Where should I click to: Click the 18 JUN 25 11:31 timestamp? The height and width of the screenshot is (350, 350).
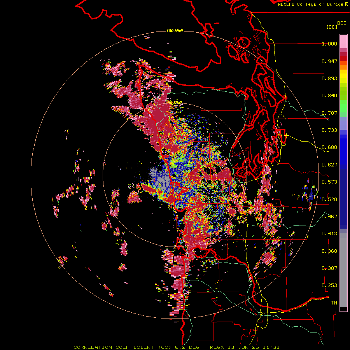tap(254, 347)
